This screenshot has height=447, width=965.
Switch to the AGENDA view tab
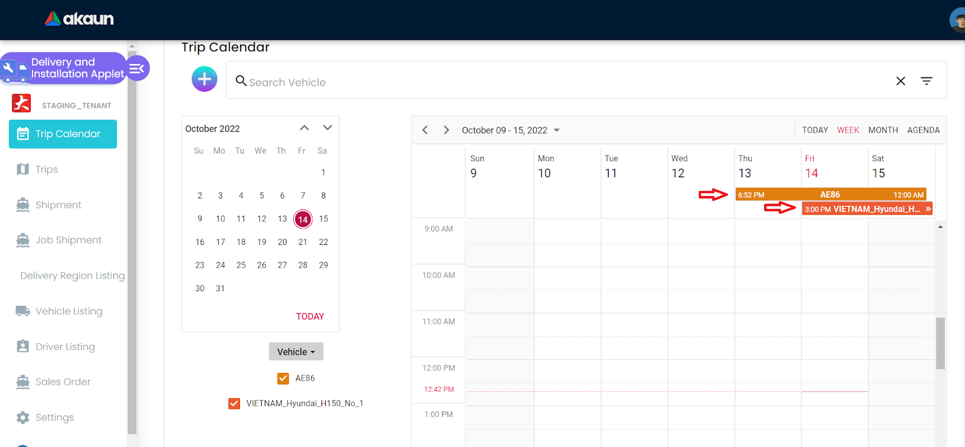(923, 130)
